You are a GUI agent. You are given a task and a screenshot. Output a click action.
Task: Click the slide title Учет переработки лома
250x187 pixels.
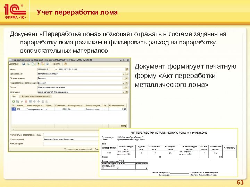[77, 12]
